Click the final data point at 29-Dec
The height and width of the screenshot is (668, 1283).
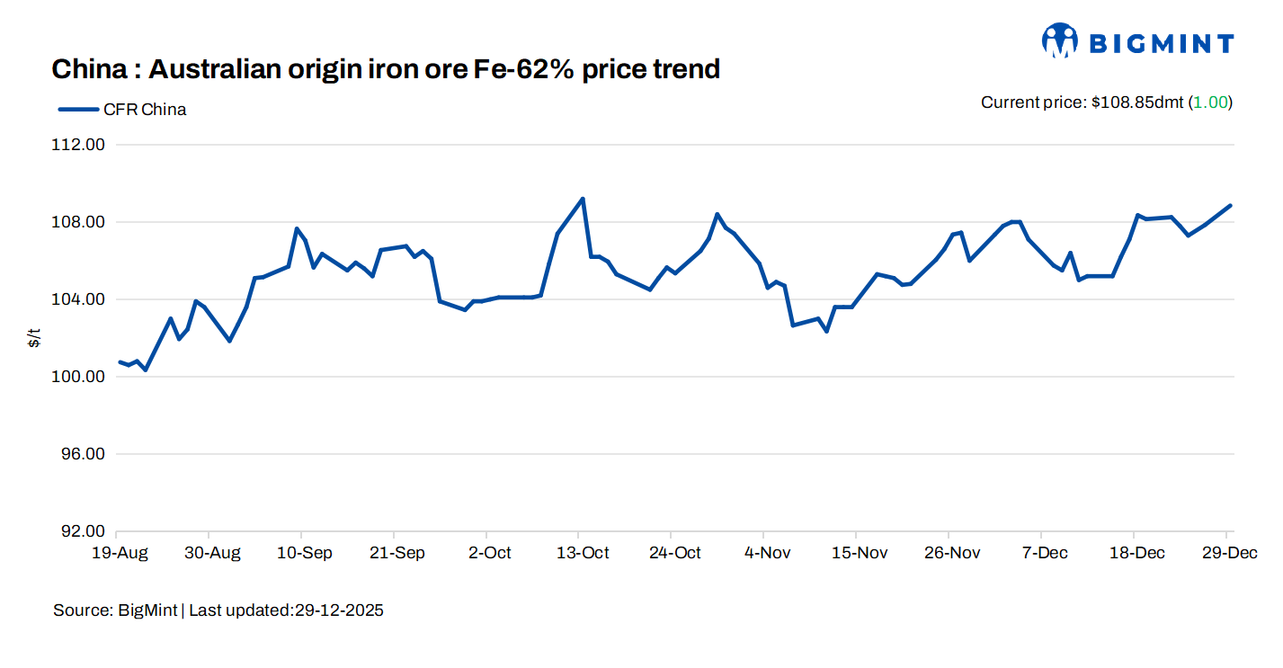click(x=1230, y=206)
